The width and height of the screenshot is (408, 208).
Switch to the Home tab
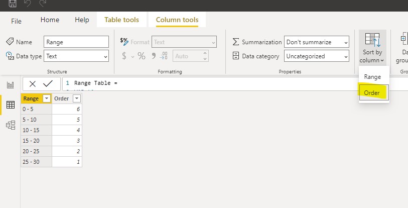(50, 20)
